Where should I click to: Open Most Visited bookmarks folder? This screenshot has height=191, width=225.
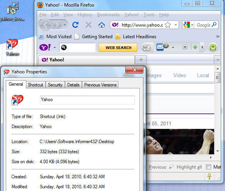[x=55, y=37]
